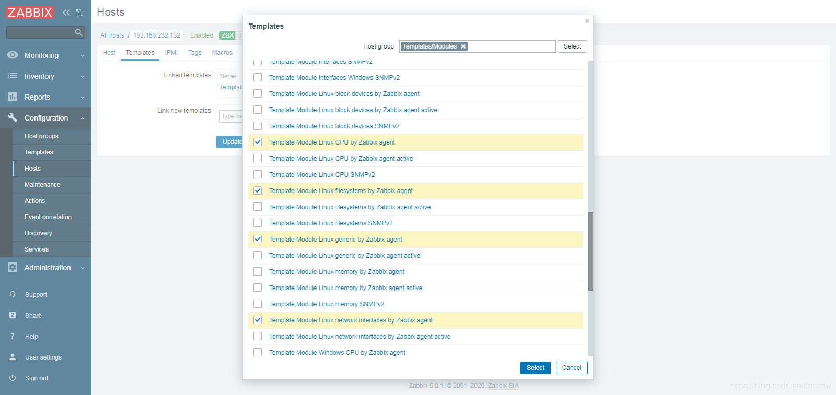Check Template Module Interfaces Windows SNMPv2
Screen dimensions: 836x395
pyautogui.click(x=258, y=77)
